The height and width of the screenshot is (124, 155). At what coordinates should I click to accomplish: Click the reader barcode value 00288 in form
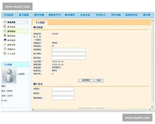pos(55,34)
